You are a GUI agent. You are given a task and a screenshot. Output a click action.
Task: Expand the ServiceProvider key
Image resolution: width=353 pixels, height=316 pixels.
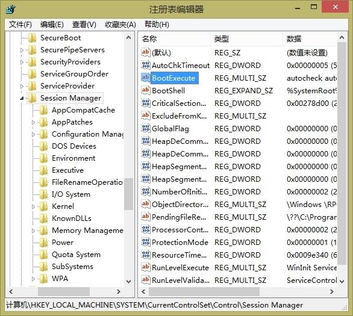point(22,86)
